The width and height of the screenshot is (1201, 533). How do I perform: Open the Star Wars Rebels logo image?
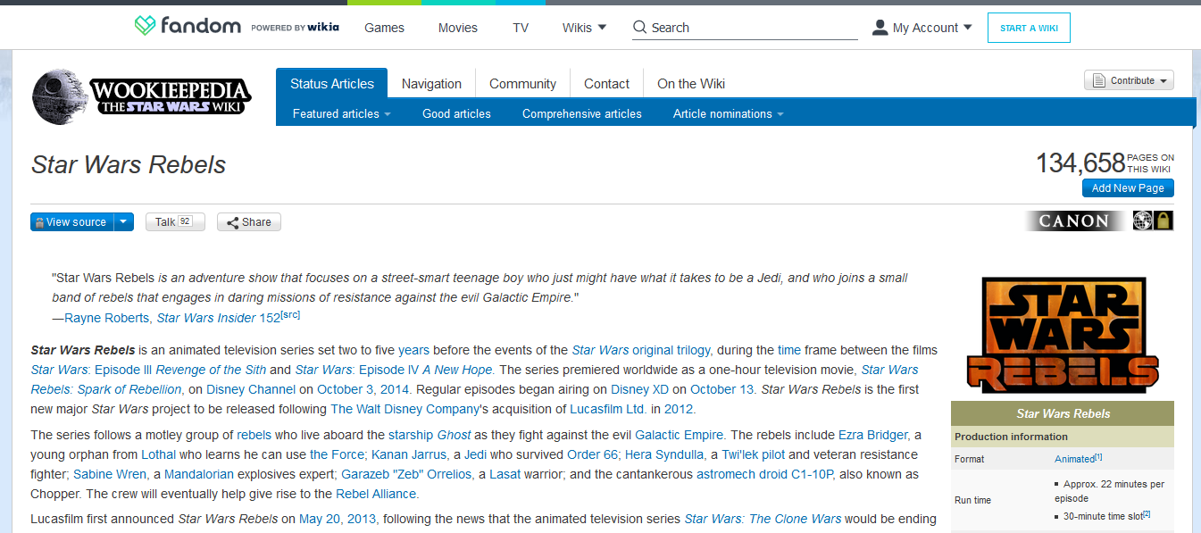click(x=1062, y=336)
